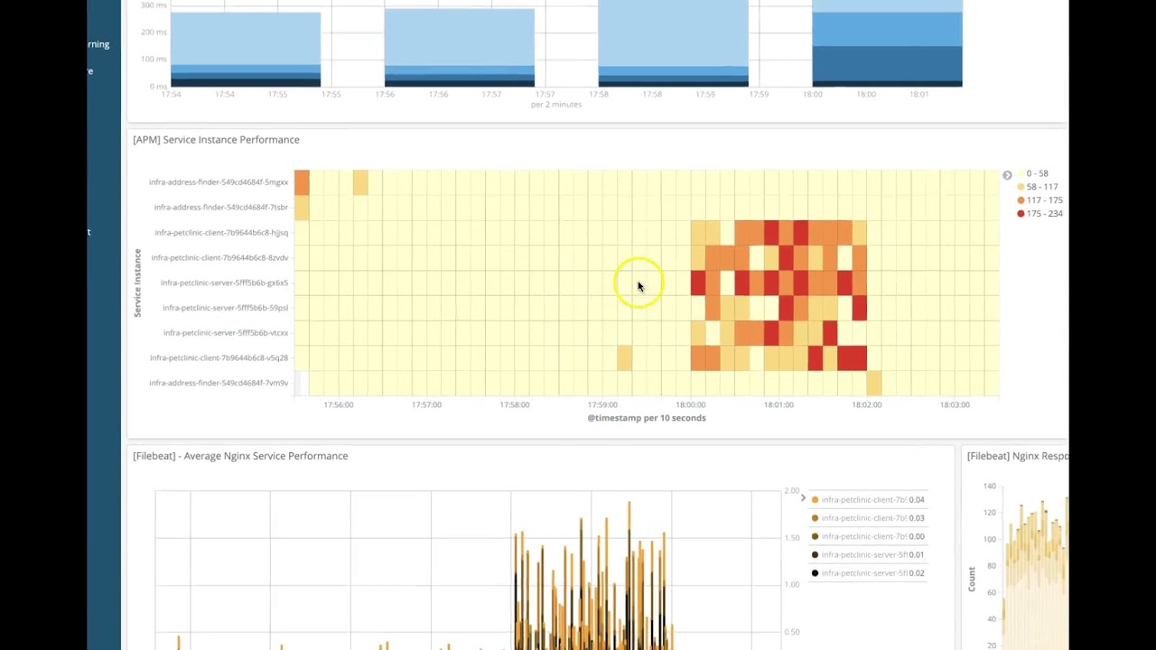Click the stacked bar starting at 17:54
This screenshot has width=1156, height=650.
(246, 50)
